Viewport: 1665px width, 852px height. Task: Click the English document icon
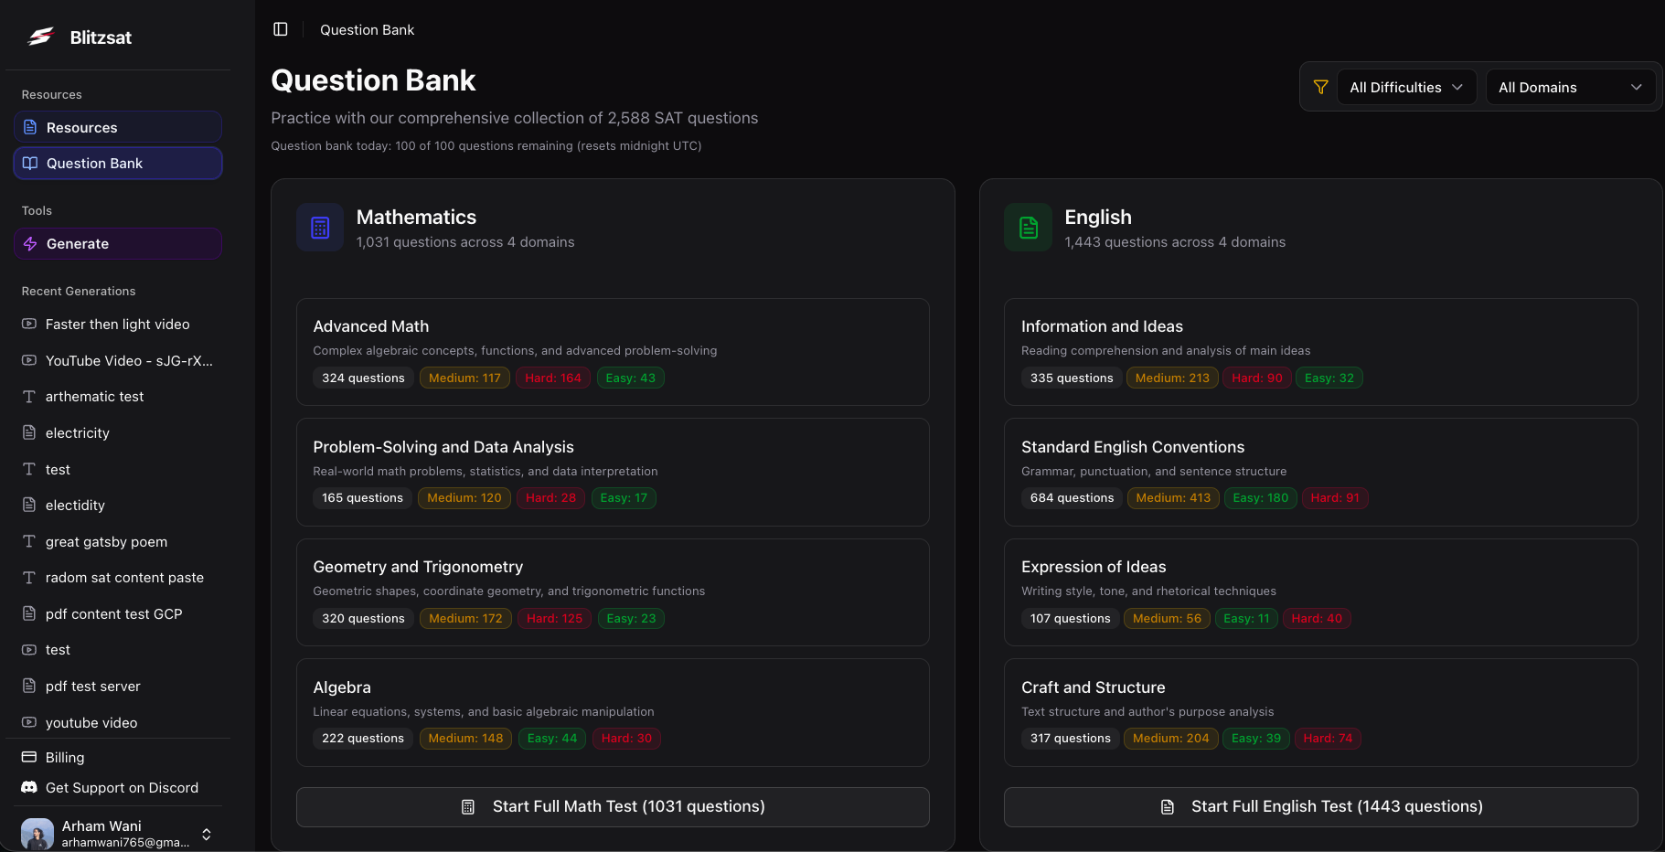[x=1029, y=228]
